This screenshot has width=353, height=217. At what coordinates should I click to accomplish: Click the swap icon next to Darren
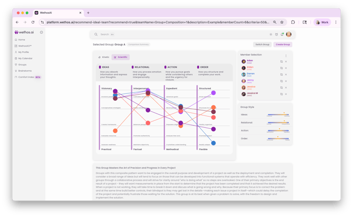pyautogui.click(x=281, y=74)
